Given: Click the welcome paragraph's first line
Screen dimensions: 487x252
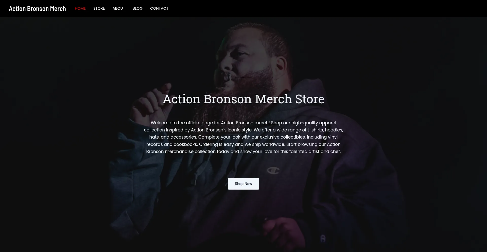Looking at the screenshot, I should (243, 123).
